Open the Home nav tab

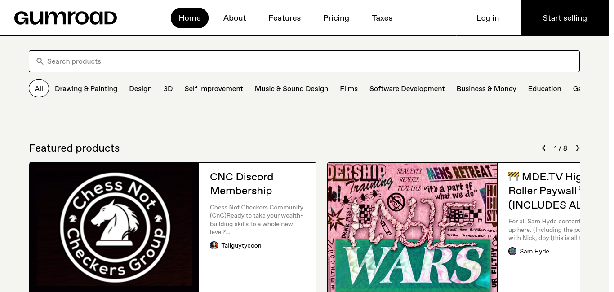[x=190, y=18]
